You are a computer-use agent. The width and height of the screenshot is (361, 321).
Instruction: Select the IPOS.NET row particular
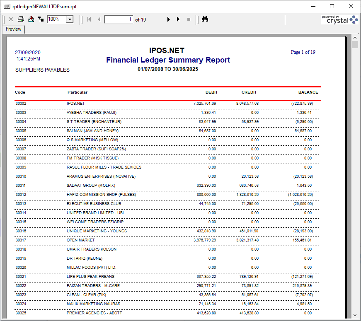(x=76, y=104)
